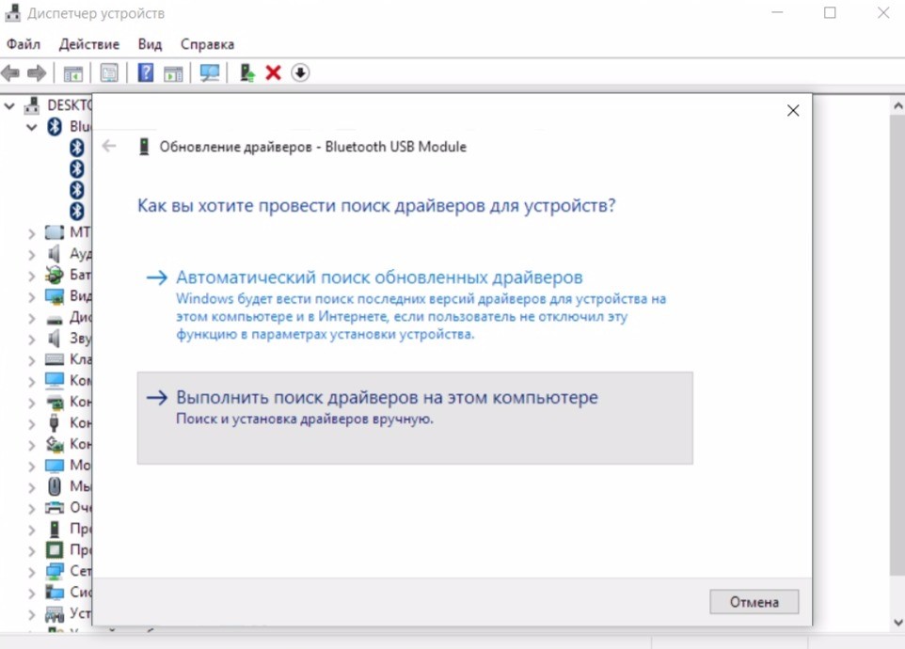Close the driver update dialog

[x=793, y=110]
